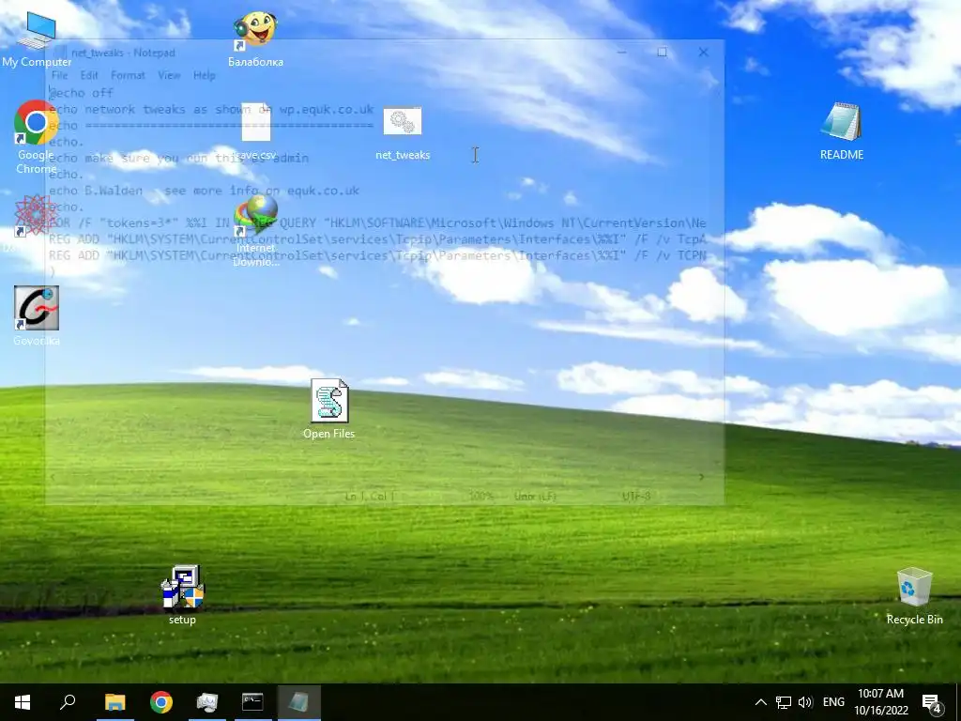Select the README notepad icon on desktop
This screenshot has width=961, height=721.
842,131
